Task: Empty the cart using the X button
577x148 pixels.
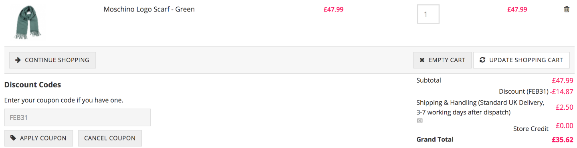Action: 442,60
